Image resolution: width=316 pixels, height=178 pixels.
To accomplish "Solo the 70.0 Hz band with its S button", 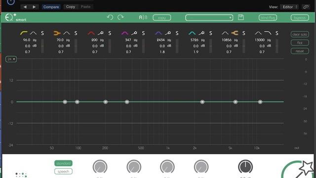I will (76, 33).
